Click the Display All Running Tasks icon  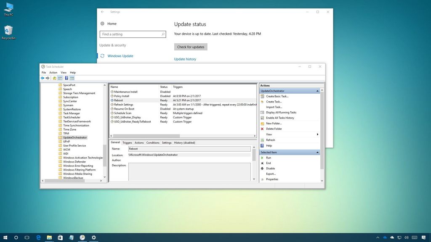coord(262,112)
